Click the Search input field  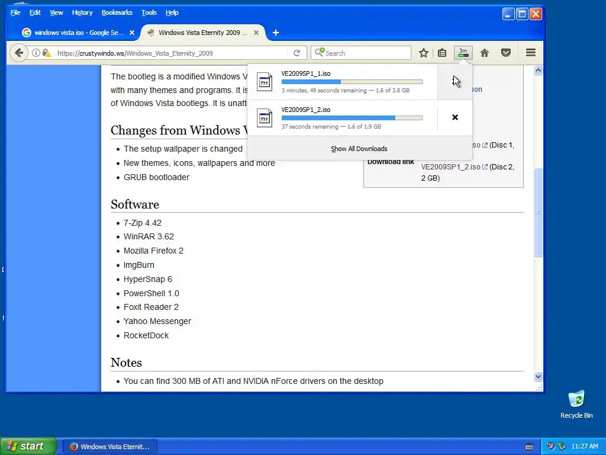[x=367, y=53]
